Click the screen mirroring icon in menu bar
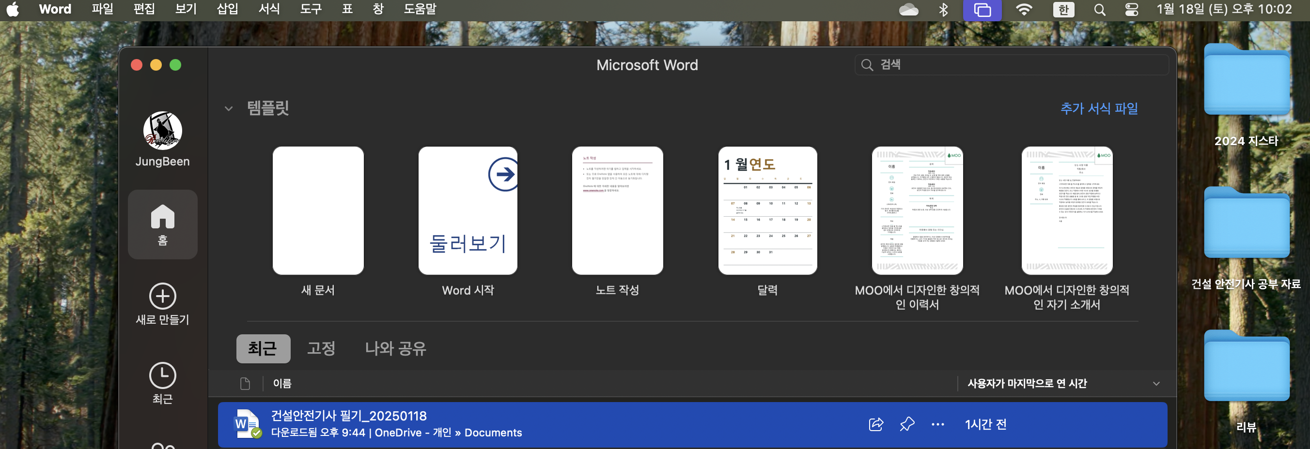The image size is (1310, 449). [982, 10]
